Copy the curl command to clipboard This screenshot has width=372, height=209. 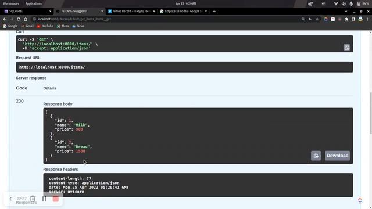(346, 48)
